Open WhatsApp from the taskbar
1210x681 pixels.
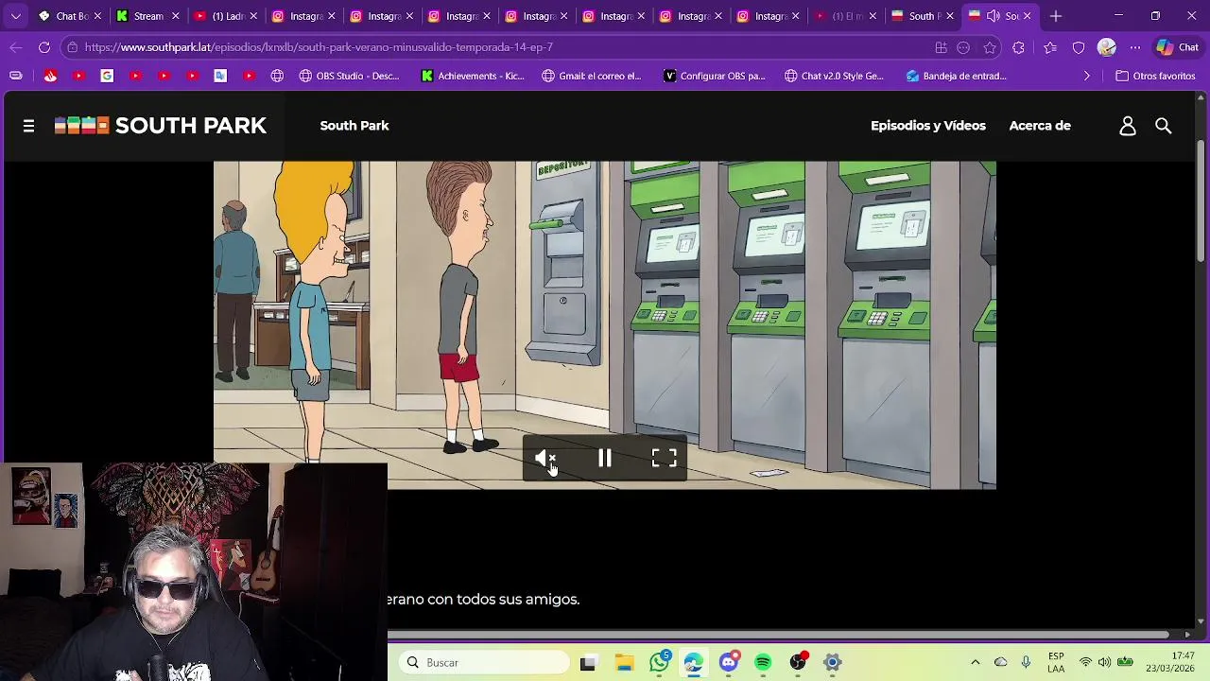[659, 663]
